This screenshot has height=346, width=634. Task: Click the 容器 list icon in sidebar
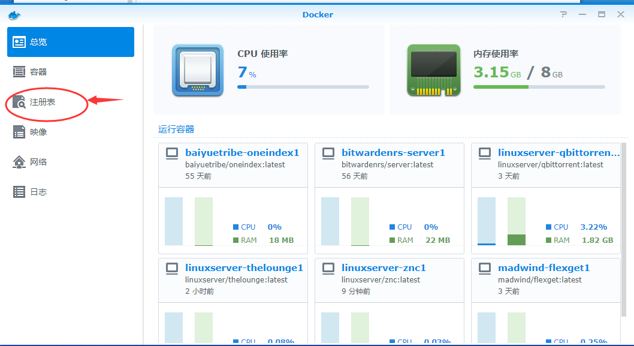19,72
